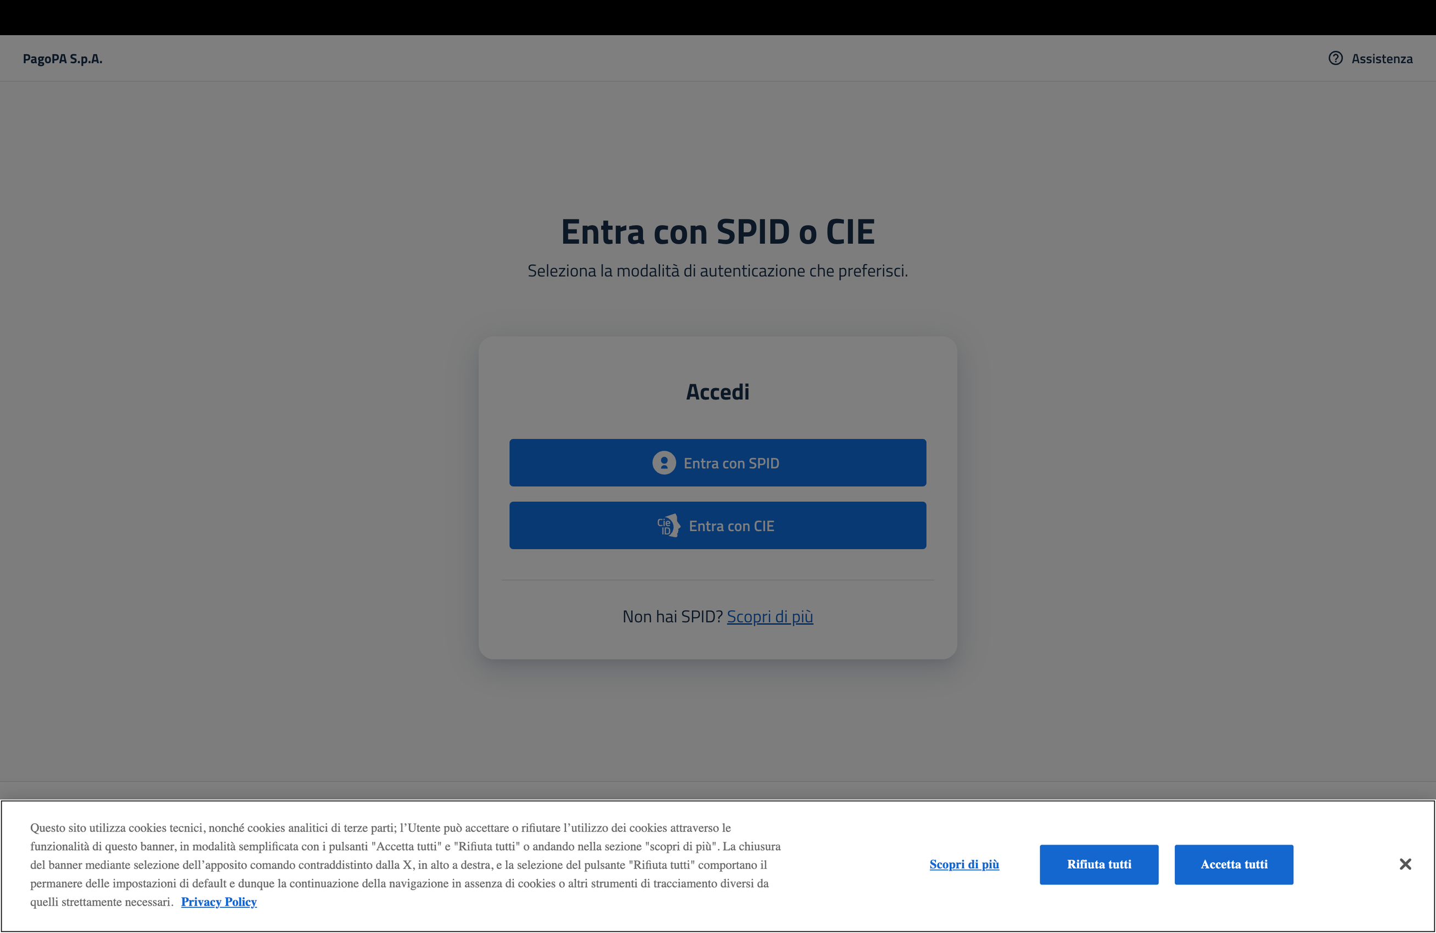Accept all cookies with Accetta tutti
Image resolution: width=1436 pixels, height=933 pixels.
1233,864
